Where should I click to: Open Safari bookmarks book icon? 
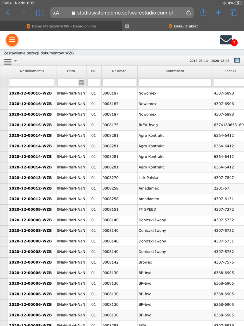point(40,13)
